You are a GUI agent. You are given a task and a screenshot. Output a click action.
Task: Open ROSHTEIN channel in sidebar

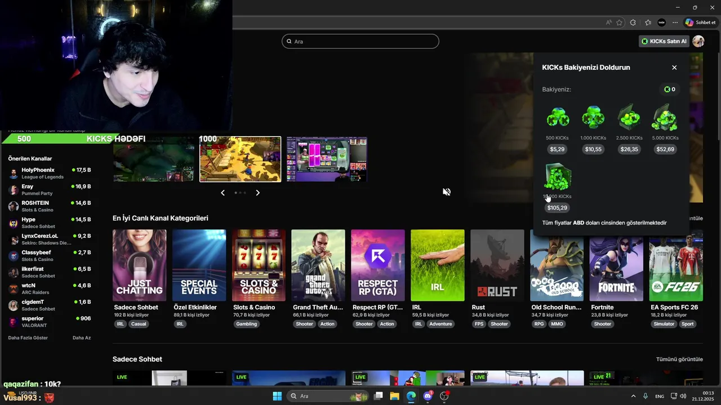tap(50, 206)
